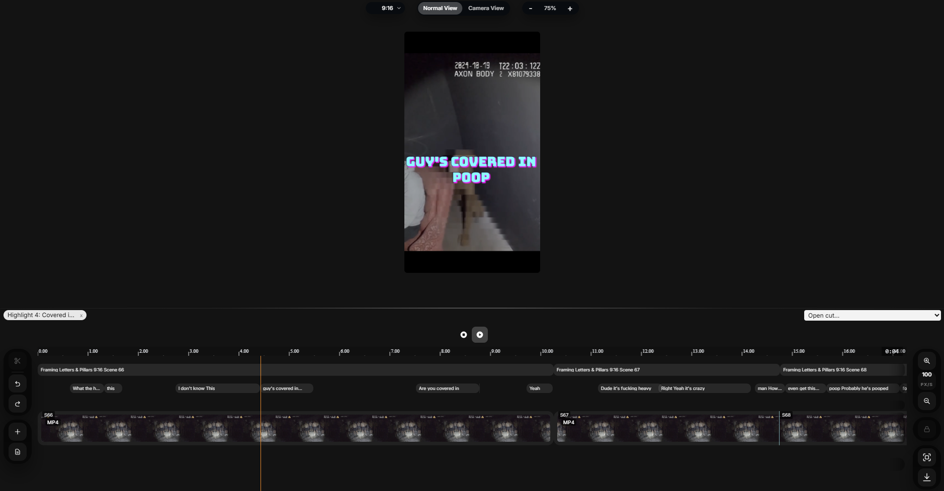Select Framing Letters & Pillars Scene 66 clip
The height and width of the screenshot is (491, 944).
click(x=296, y=370)
